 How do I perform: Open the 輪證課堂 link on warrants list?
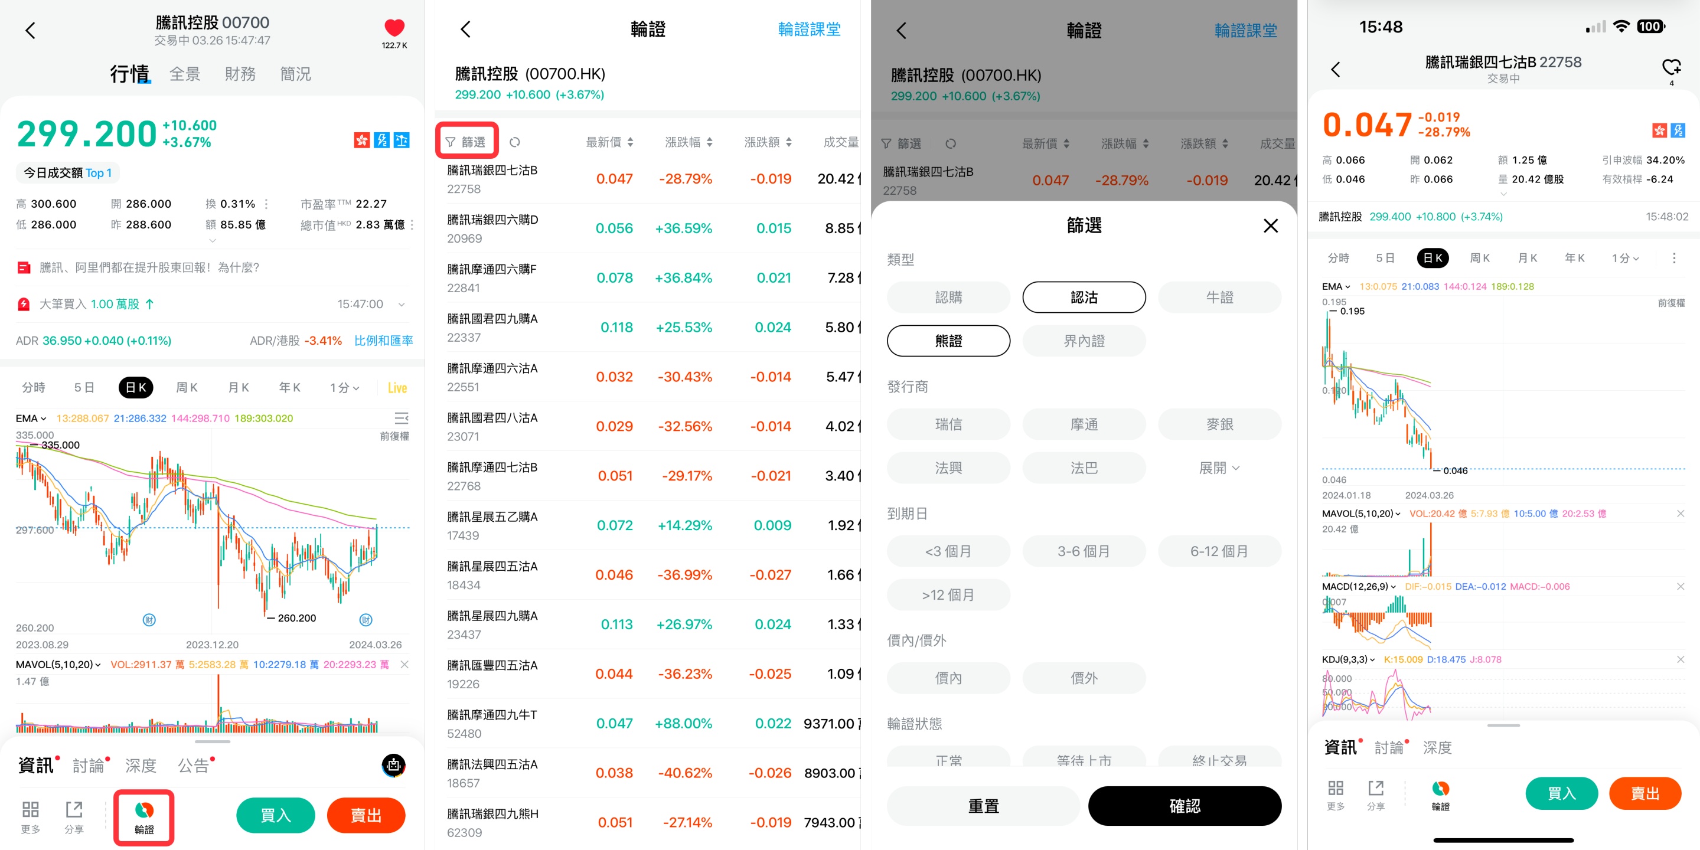coord(808,29)
